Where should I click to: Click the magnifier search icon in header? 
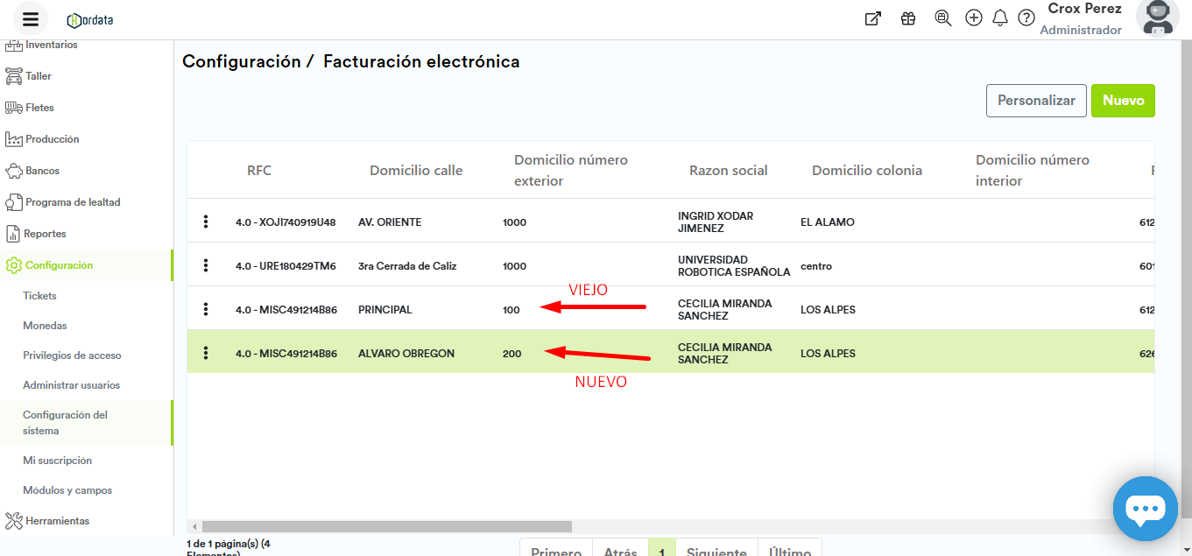pos(942,18)
